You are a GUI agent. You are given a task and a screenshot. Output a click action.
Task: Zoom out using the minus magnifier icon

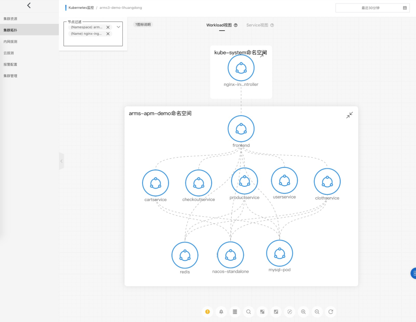[317, 312]
